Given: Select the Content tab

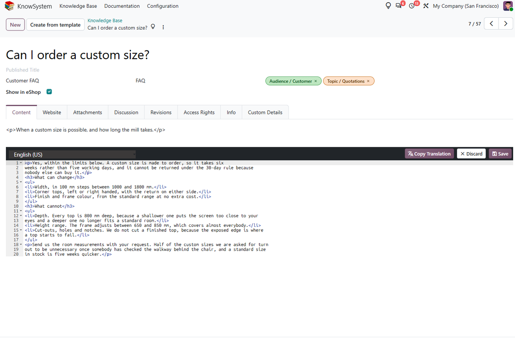Looking at the screenshot, I should point(21,112).
